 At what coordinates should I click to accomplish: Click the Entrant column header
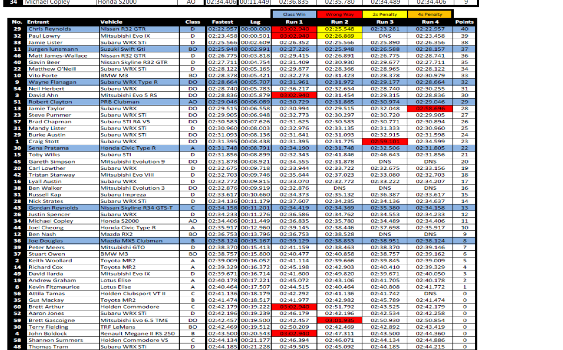(38, 22)
